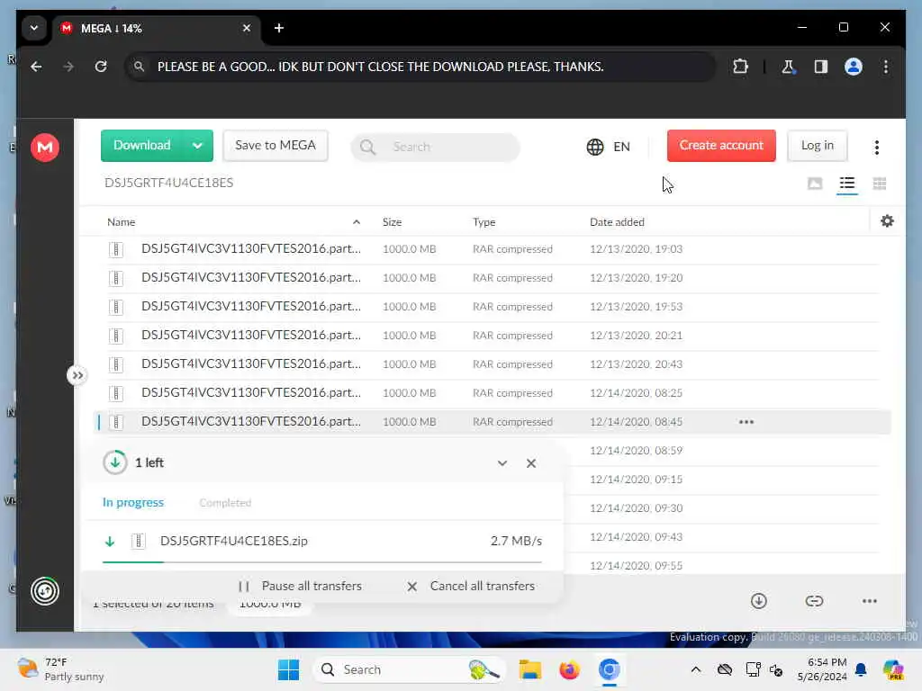
Task: Select file added 12/13/2020, 19:20
Action: point(493,278)
